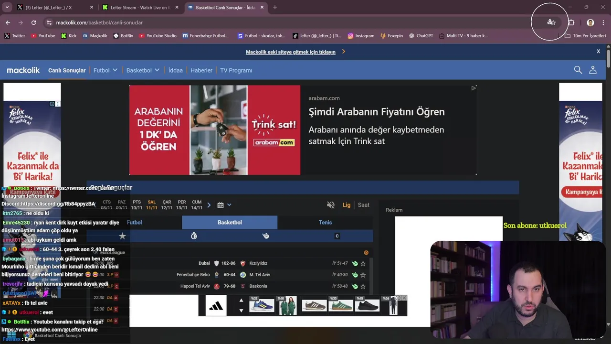Screen dimensions: 611x344
Task: Open the user account icon in mackolik header
Action: tap(593, 70)
